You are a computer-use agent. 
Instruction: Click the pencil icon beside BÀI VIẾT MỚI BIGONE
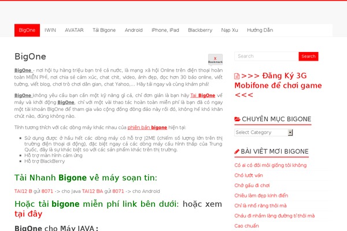tap(237, 152)
